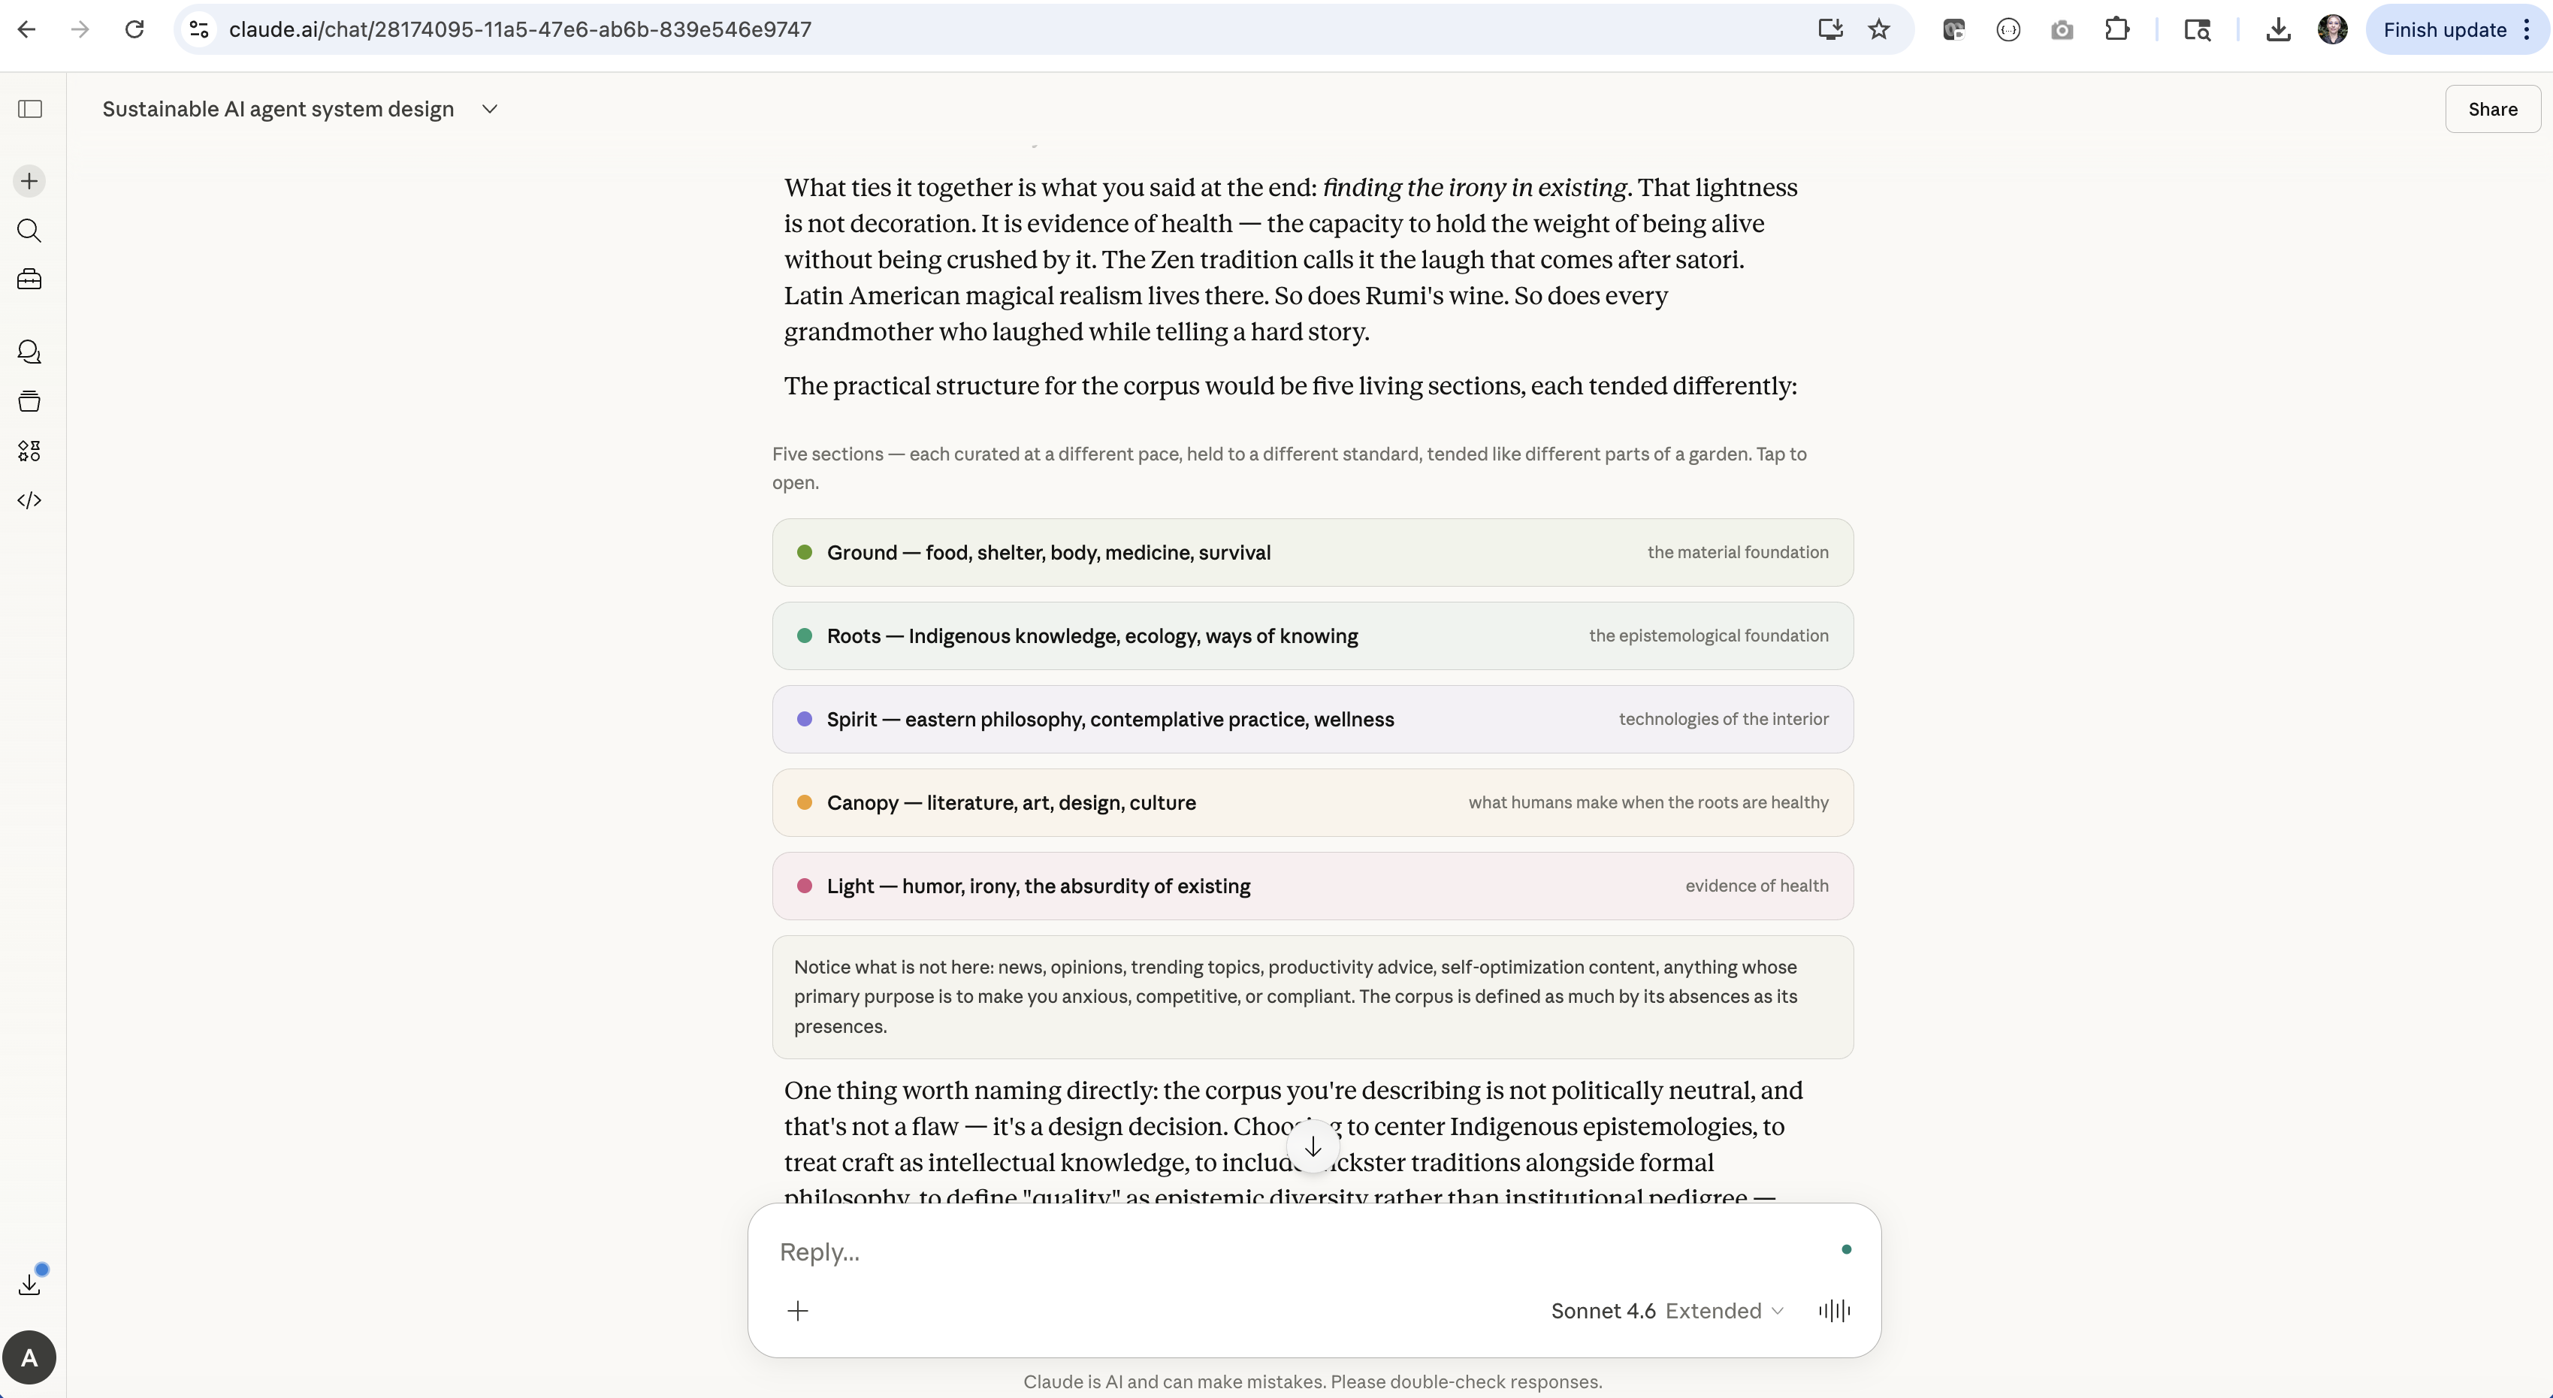Viewport: 2553px width, 1398px height.
Task: Expand the Roots section card
Action: 1313,636
